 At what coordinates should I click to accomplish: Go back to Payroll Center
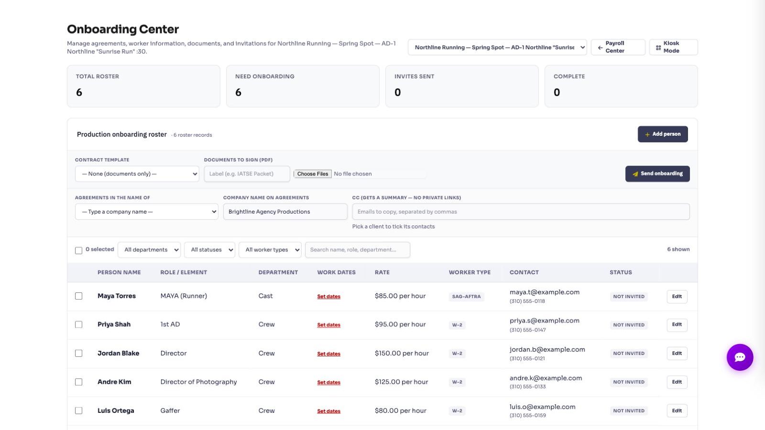click(x=618, y=47)
